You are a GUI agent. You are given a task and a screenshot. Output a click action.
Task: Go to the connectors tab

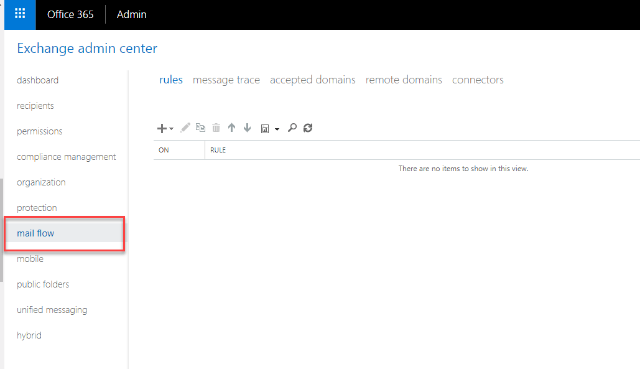478,80
